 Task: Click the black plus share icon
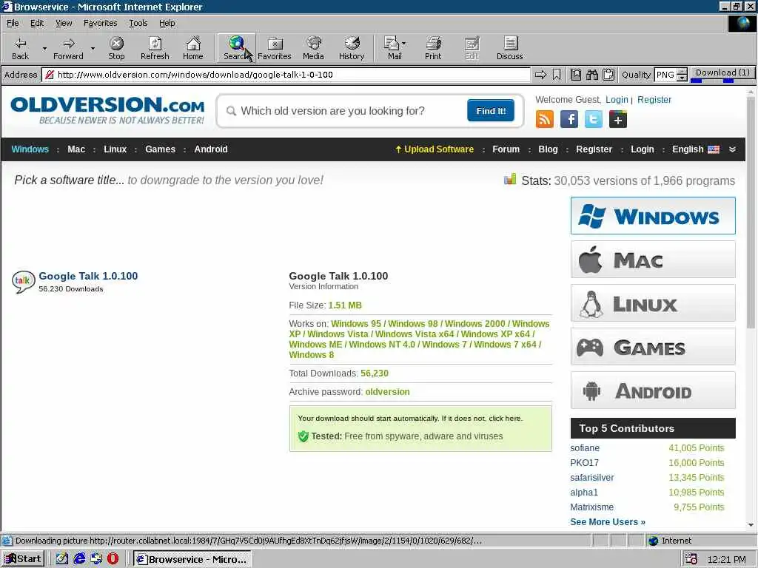[618, 119]
